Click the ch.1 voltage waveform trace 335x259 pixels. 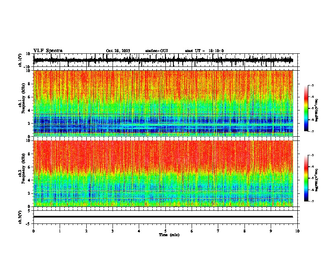163,60
